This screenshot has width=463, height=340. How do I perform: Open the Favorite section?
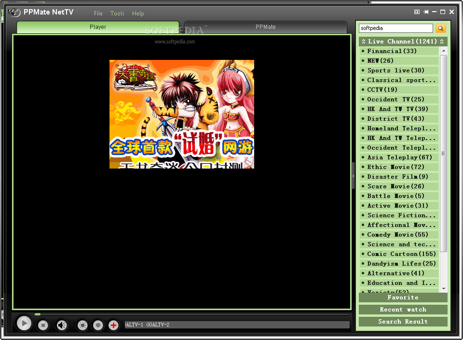(403, 297)
